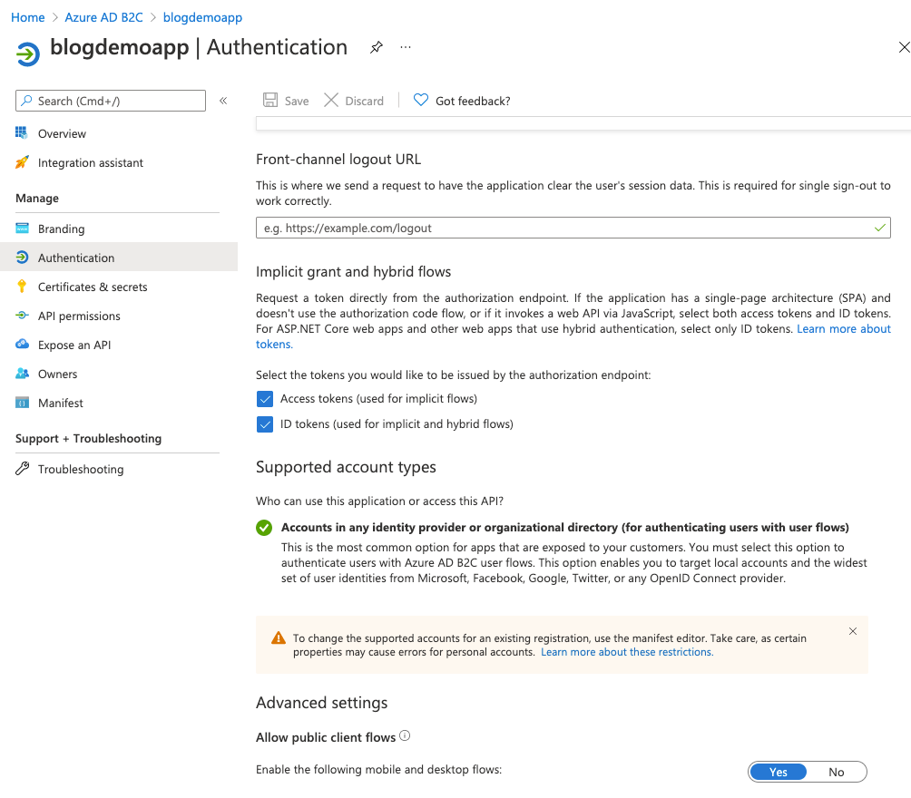Screen dimensions: 911x798
Task: Click the Save disk icon
Action: [270, 100]
